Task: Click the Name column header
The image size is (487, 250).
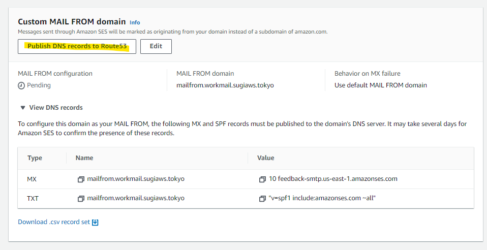Action: [x=84, y=158]
